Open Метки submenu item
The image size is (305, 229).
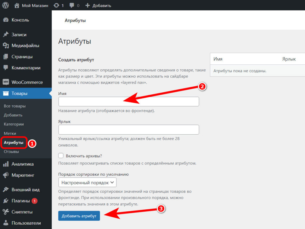(10, 133)
